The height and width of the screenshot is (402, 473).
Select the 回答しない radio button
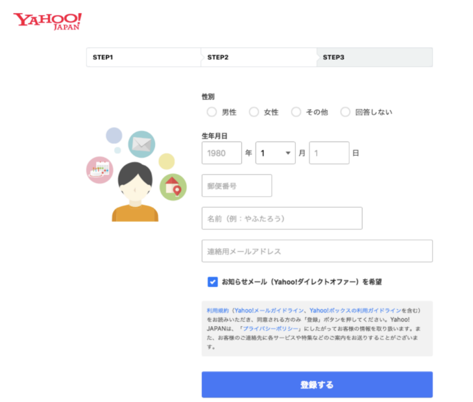tap(345, 112)
